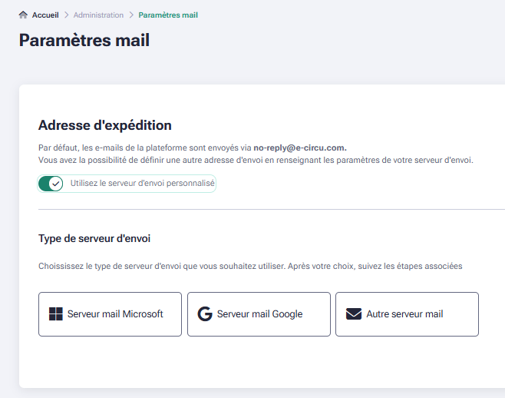Image resolution: width=505 pixels, height=398 pixels.
Task: Click the label 'Utilisez le serveur d'envoi personnalisé'
Action: click(142, 184)
